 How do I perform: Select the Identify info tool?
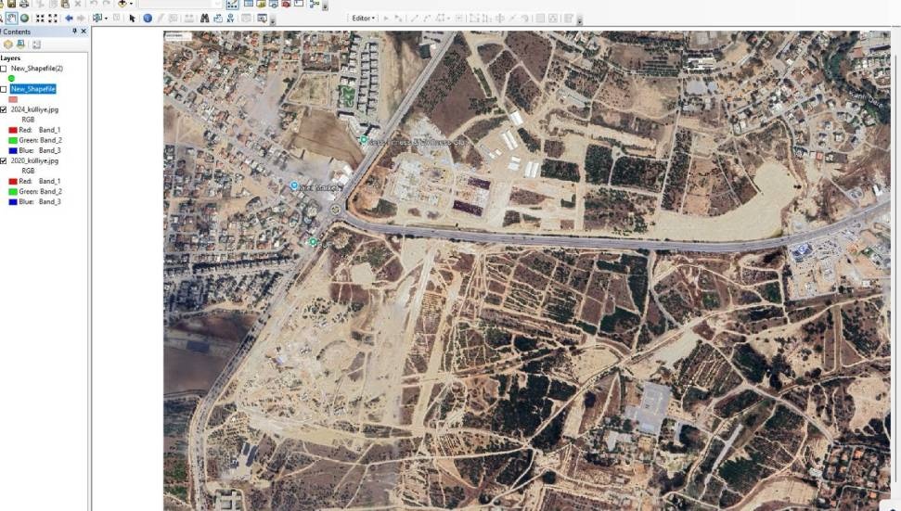pyautogui.click(x=148, y=18)
